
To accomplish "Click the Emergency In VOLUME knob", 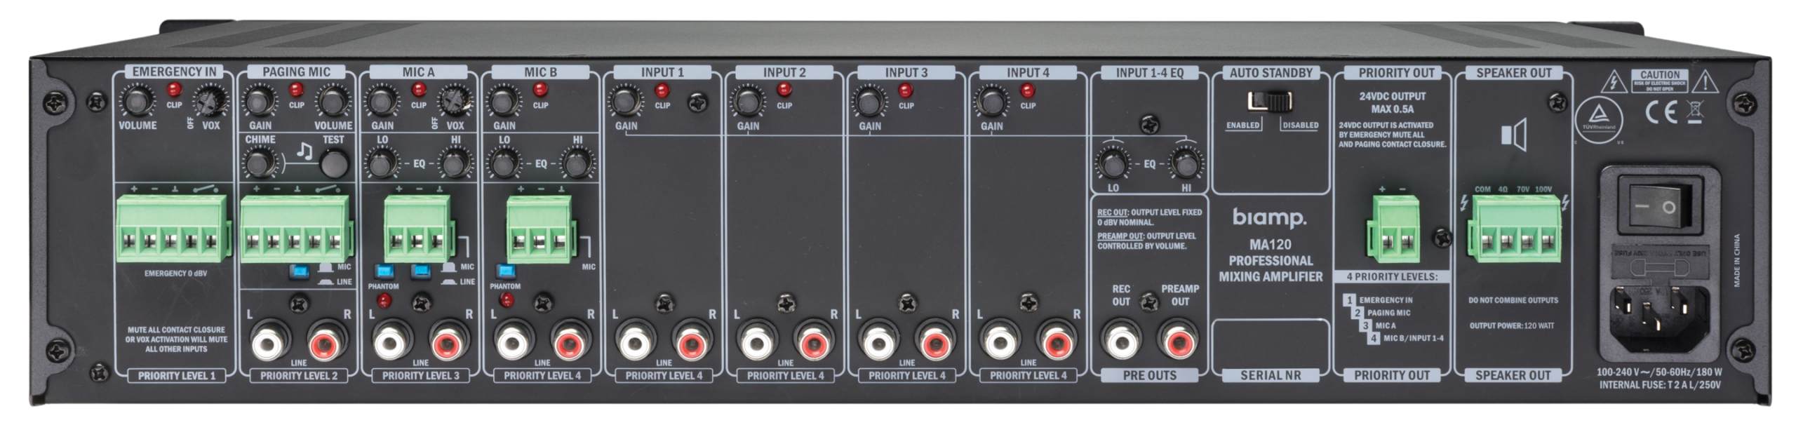I will tap(137, 103).
